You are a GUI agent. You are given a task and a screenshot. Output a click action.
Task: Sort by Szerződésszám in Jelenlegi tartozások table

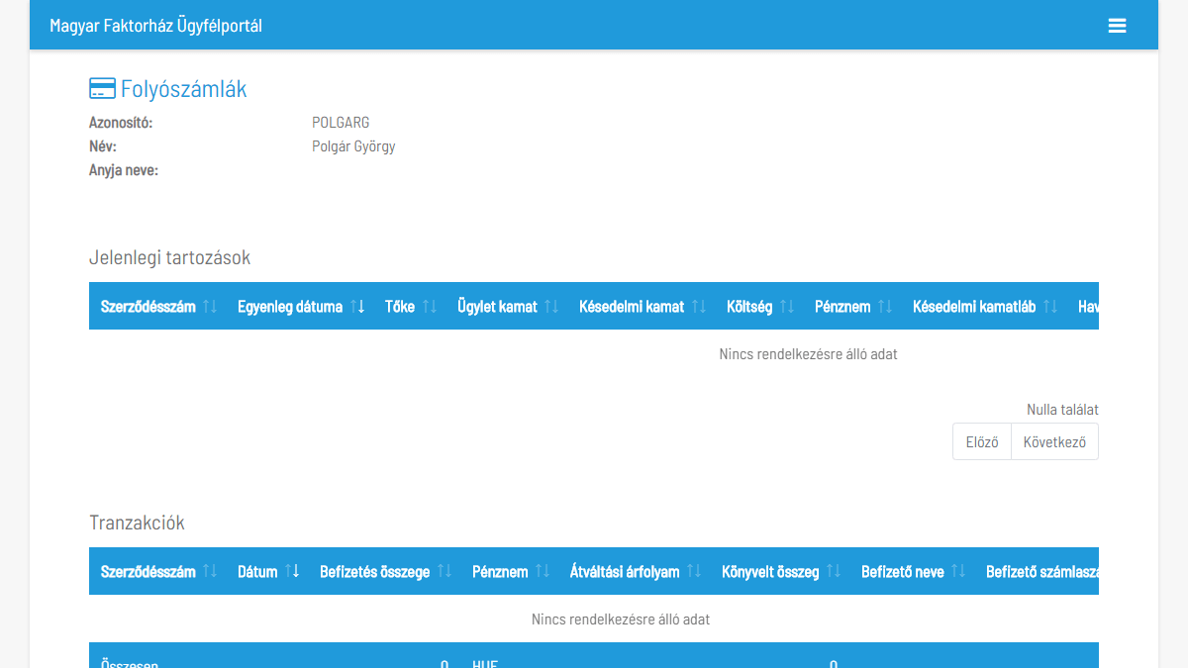coord(157,307)
